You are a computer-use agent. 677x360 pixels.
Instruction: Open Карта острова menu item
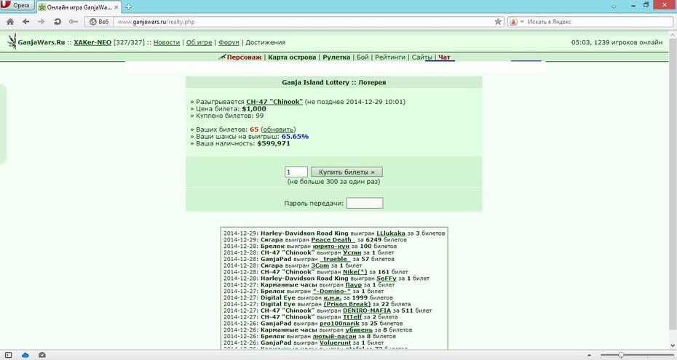pos(292,57)
